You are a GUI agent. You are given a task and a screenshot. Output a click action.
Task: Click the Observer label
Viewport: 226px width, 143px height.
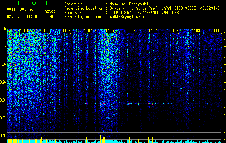pyautogui.click(x=73, y=4)
